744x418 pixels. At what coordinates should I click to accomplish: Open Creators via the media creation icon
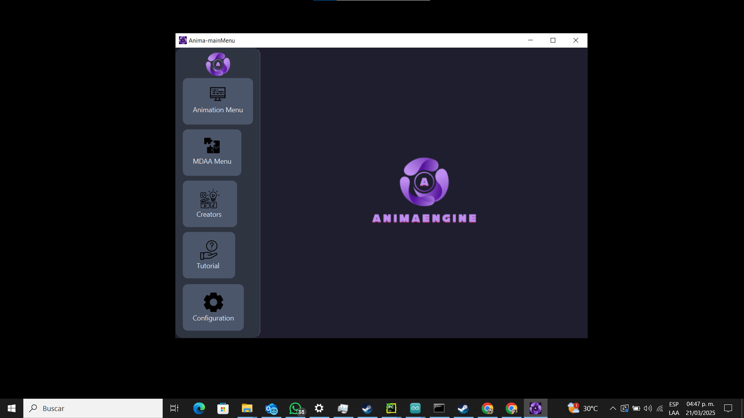(209, 199)
